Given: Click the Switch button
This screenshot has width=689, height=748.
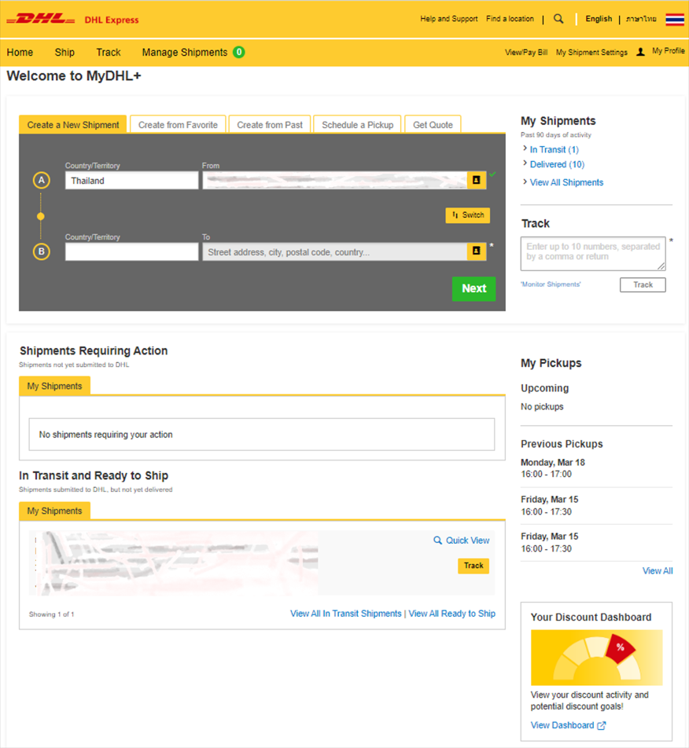Looking at the screenshot, I should pyautogui.click(x=468, y=215).
